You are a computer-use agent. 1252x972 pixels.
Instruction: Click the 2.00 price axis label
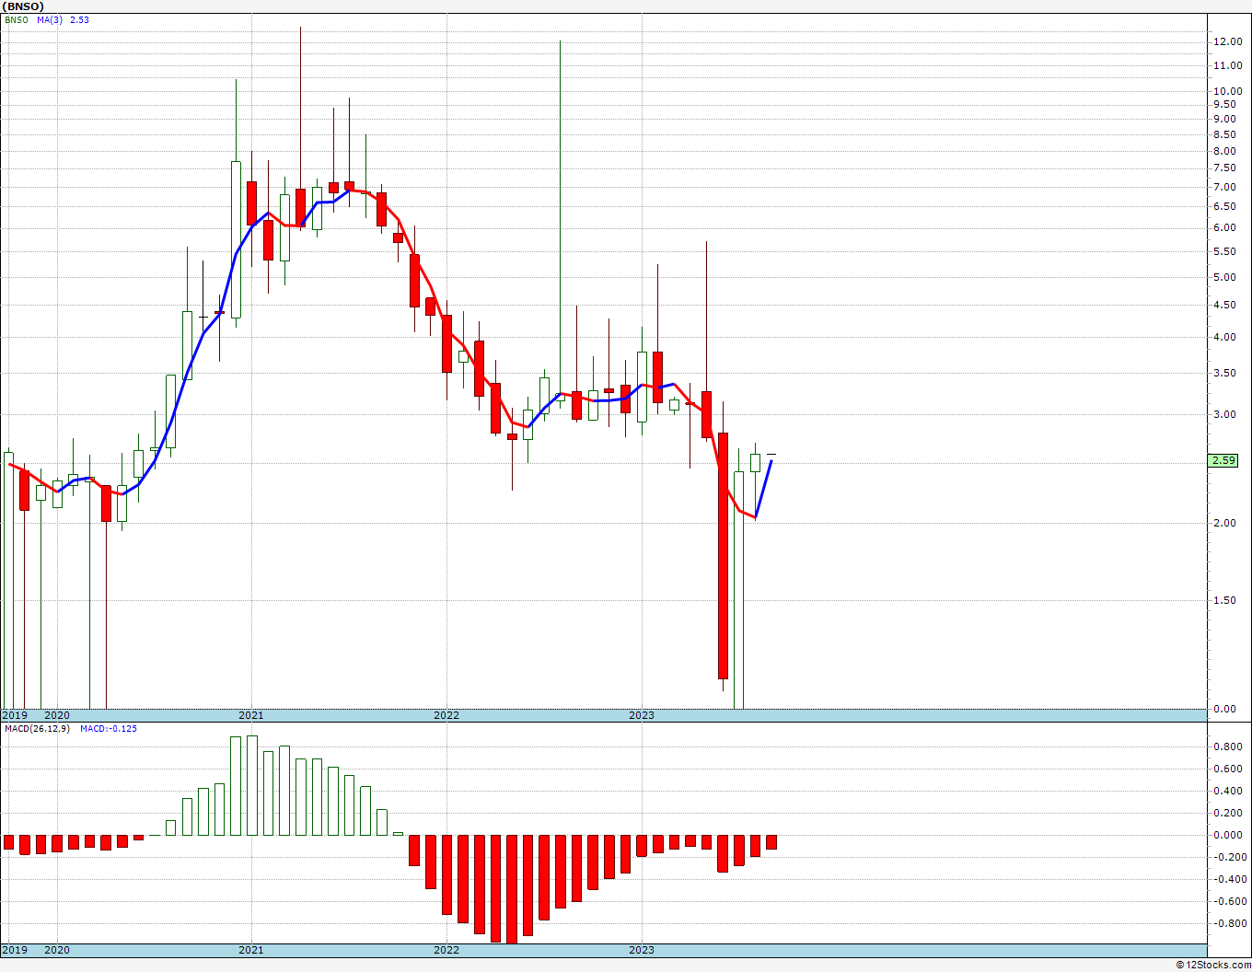click(x=1225, y=524)
